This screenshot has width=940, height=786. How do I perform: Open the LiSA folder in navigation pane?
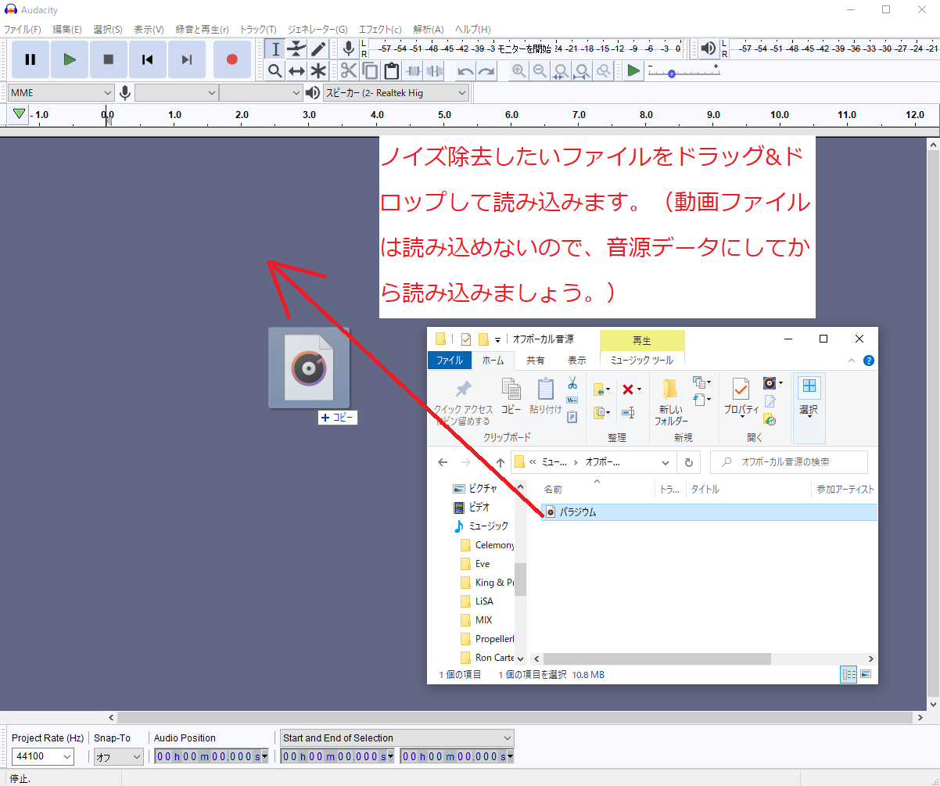click(484, 601)
